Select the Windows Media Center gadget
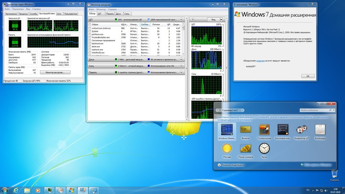 tap(227, 131)
